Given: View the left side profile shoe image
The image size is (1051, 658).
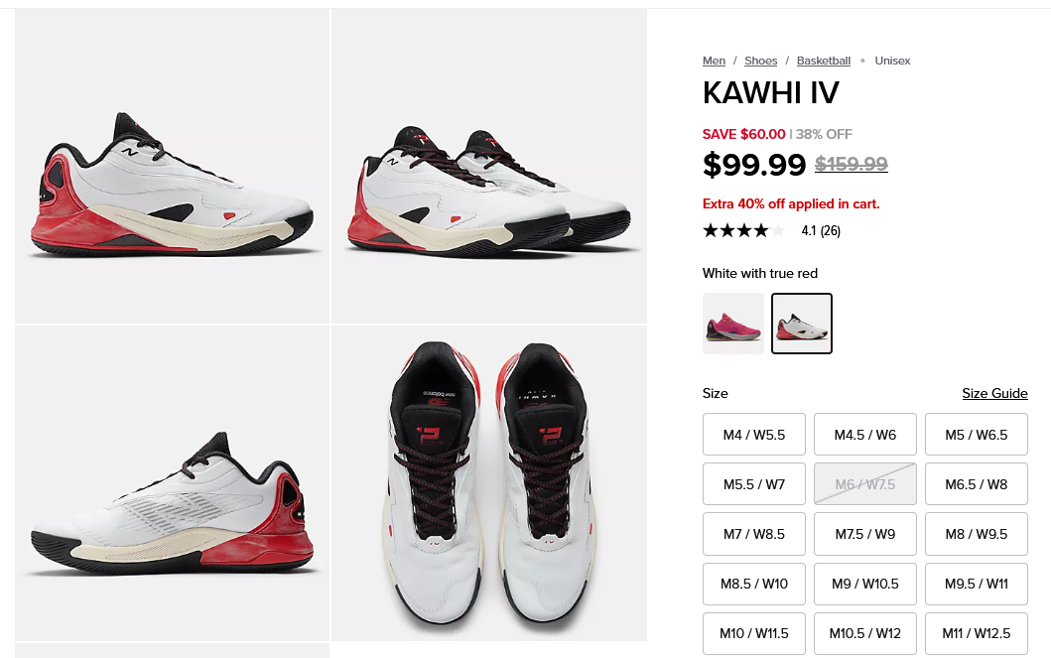Looking at the screenshot, I should click(x=173, y=166).
